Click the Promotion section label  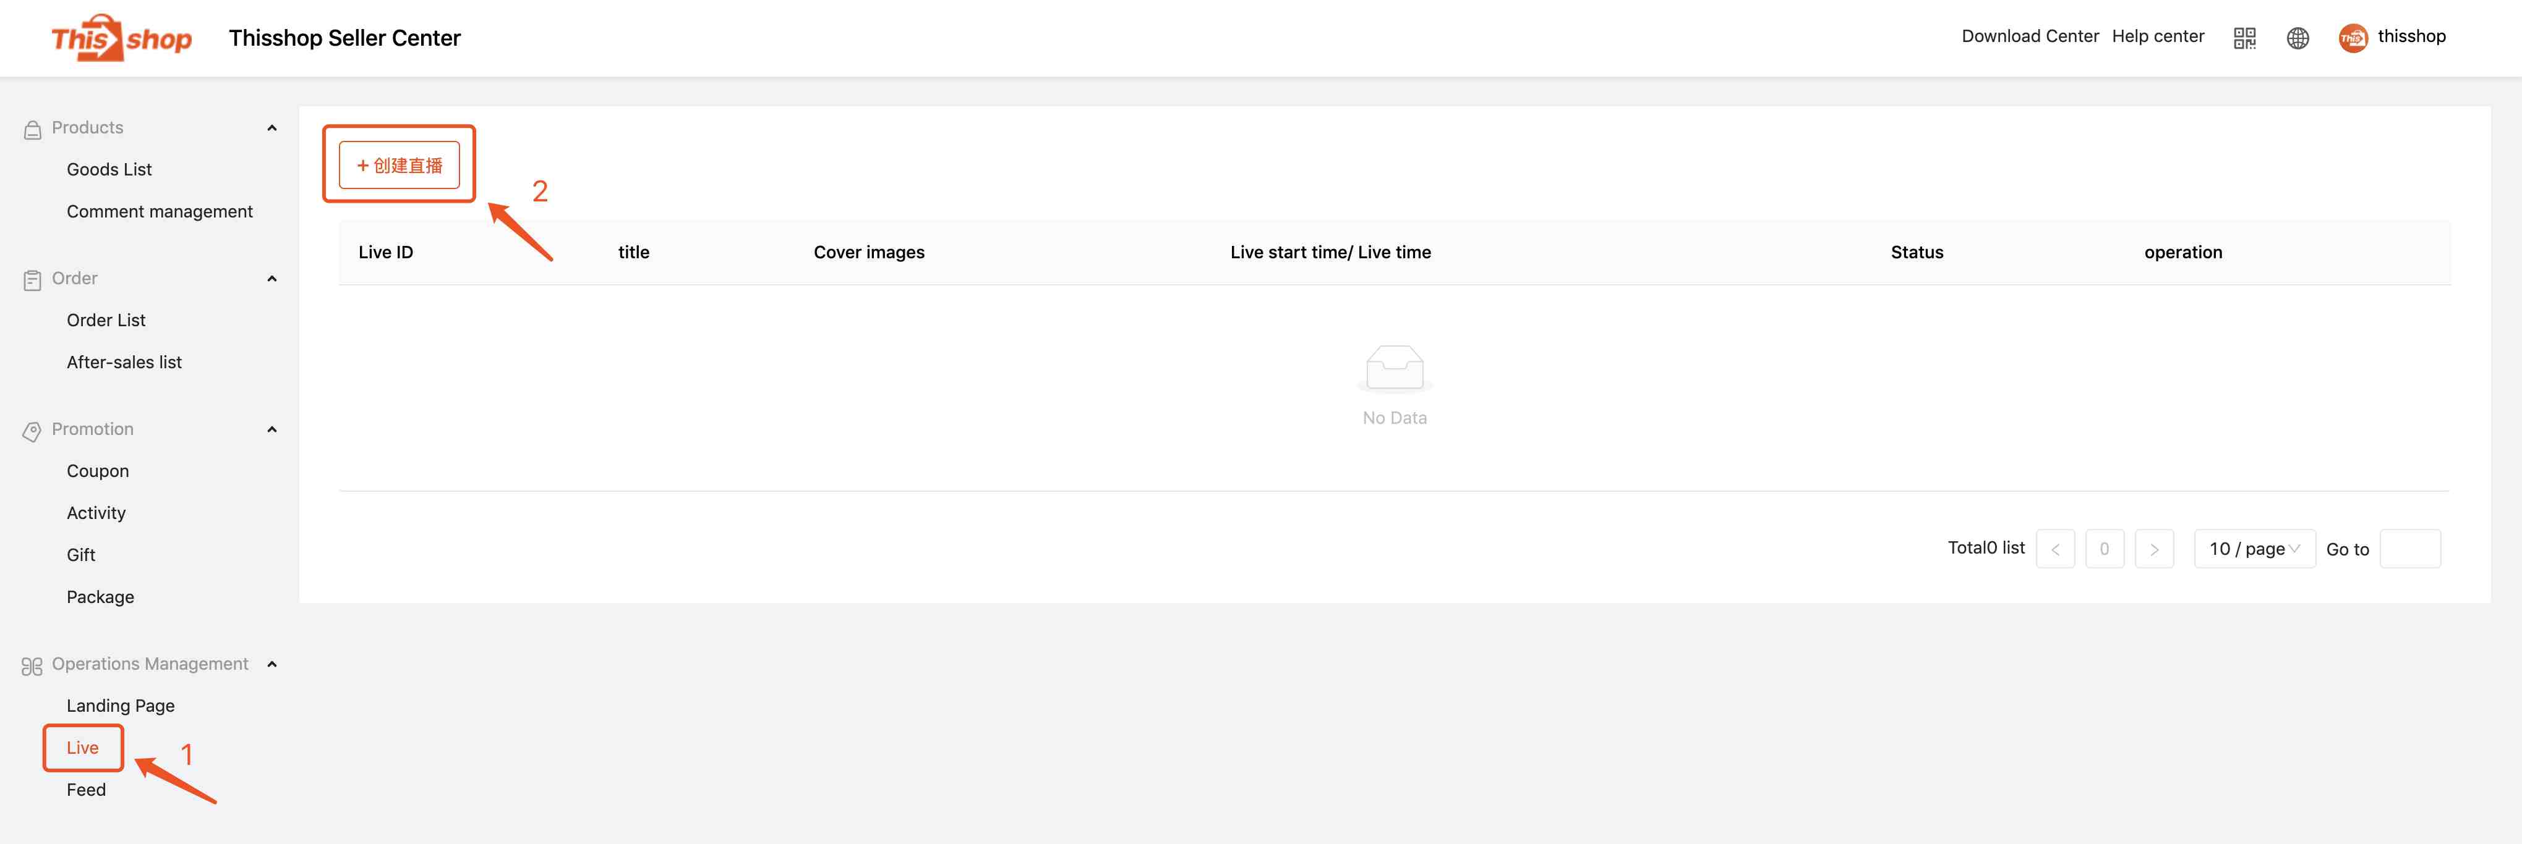click(x=92, y=429)
